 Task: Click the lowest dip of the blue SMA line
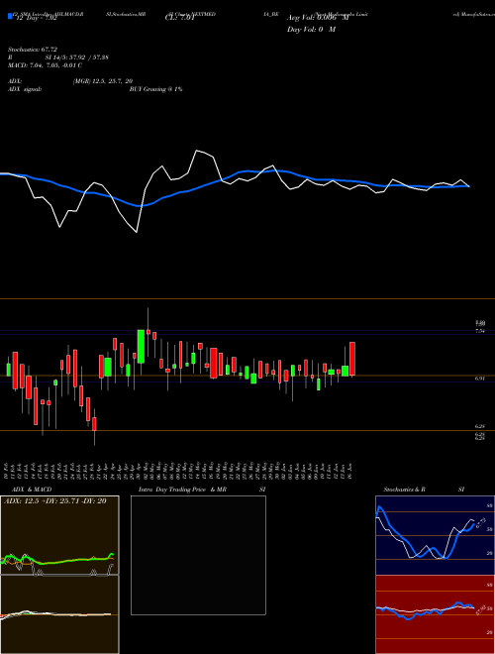tap(141, 206)
